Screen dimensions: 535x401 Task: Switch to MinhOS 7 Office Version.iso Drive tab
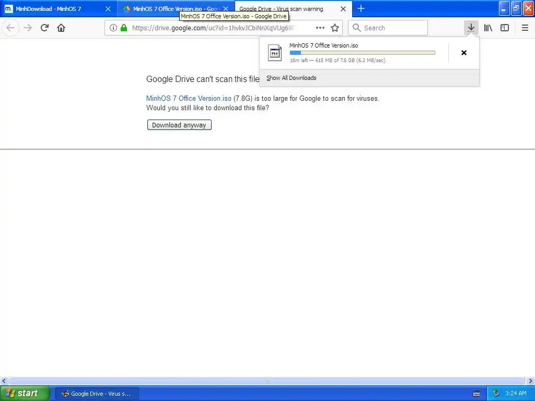tap(176, 8)
